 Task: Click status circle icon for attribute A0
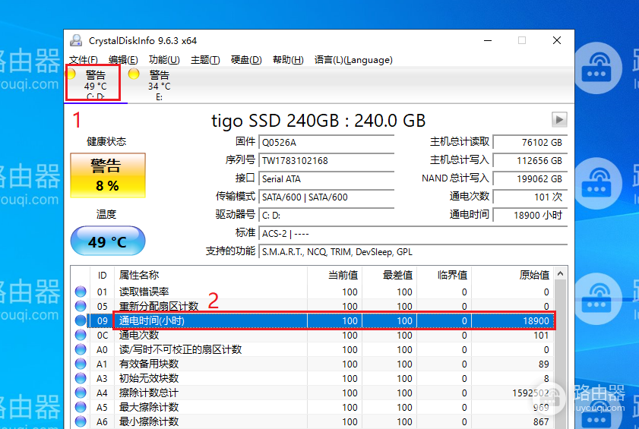[81, 349]
